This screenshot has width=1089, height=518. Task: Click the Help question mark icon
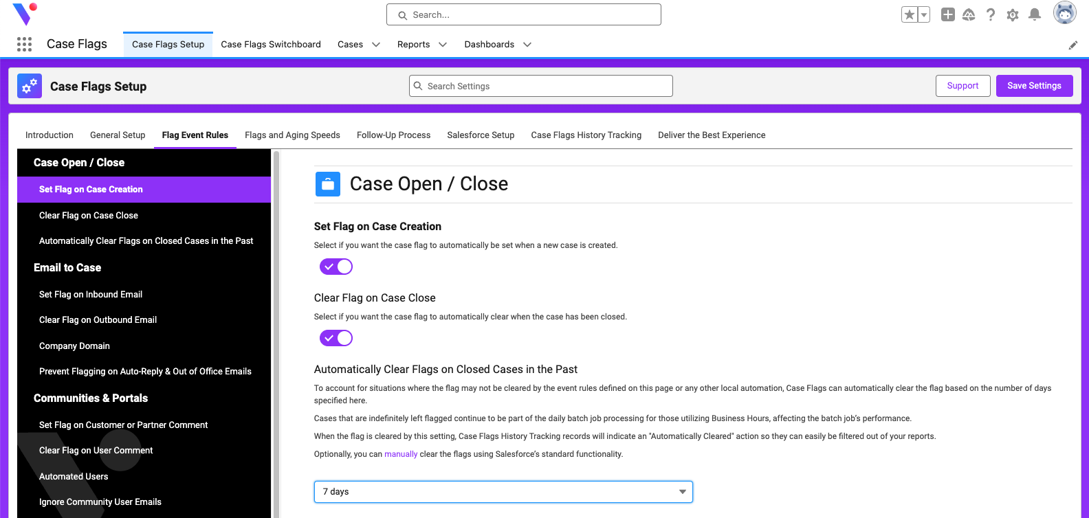click(991, 14)
